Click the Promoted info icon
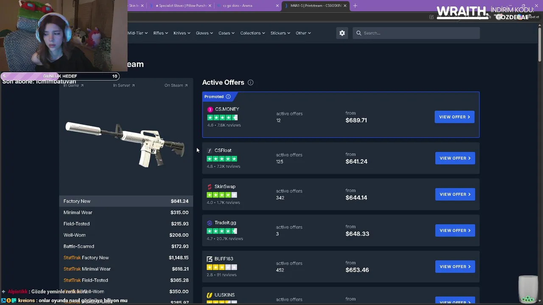The height and width of the screenshot is (305, 543). pos(228,97)
